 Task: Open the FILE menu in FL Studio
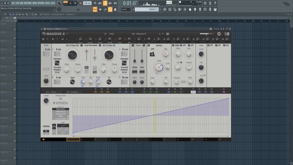[13, 3]
